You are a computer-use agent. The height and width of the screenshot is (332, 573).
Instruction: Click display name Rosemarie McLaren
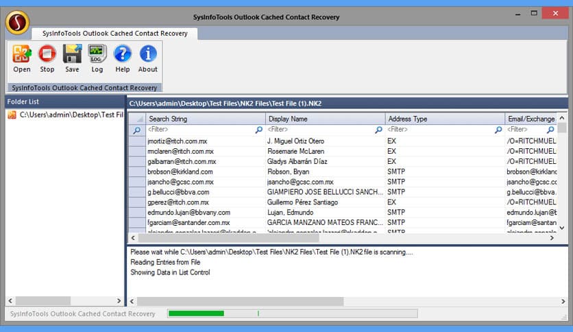[295, 152]
